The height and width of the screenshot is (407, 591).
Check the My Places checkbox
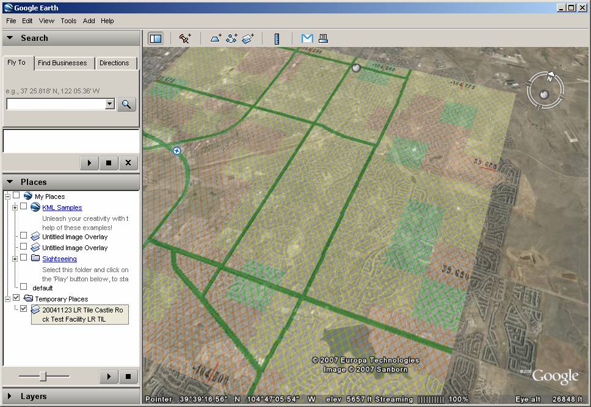[x=16, y=195]
